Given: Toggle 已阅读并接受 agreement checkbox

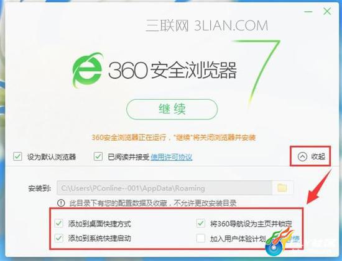Looking at the screenshot, I should point(98,156).
